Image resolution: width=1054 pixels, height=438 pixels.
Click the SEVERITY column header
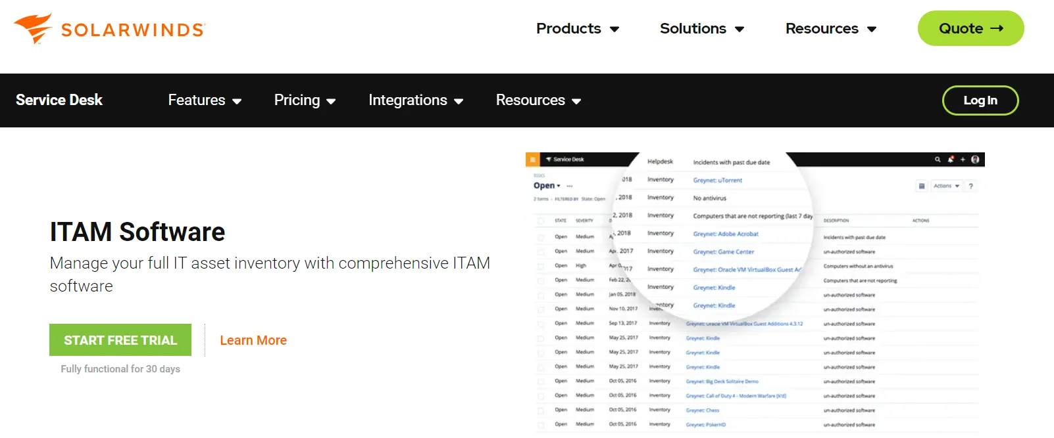coord(584,221)
